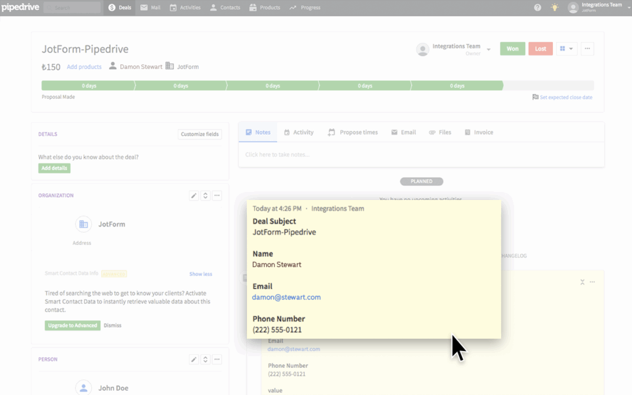Click damon@stewart.com in the highlighted yellow note

286,297
